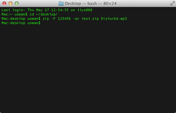Image resolution: width=176 pixels, height=113 pixels.
Task: Click the "ttys000" text in login line
Action: point(85,10)
